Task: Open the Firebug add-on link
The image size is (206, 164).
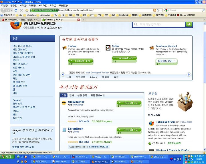Action: (72, 46)
